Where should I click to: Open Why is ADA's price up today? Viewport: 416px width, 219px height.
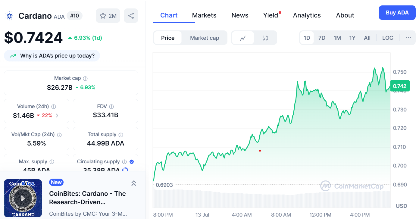[x=52, y=56]
